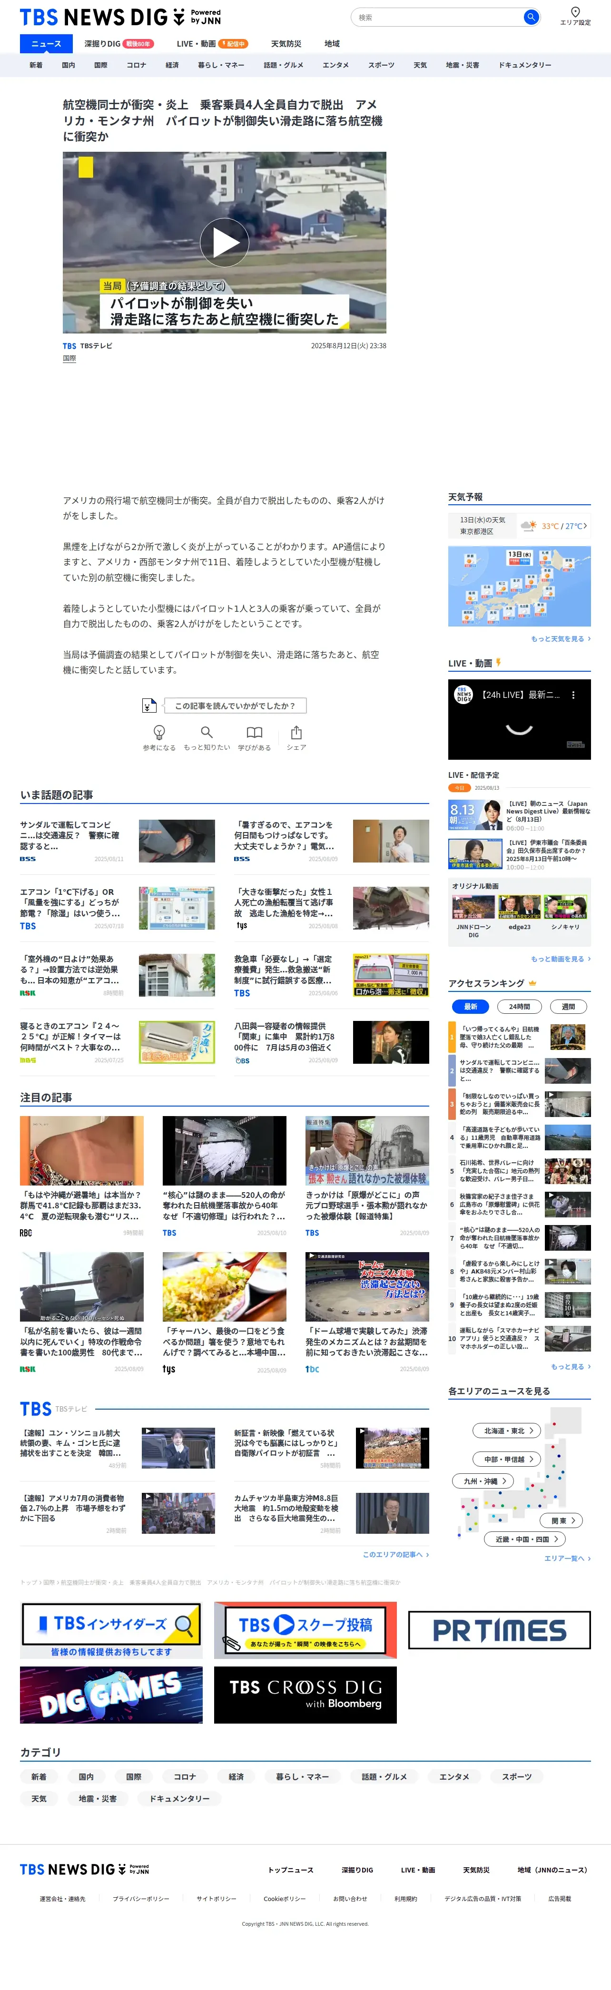Image resolution: width=611 pixels, height=1990 pixels.
Task: Open ドキュメンタリー in the sub navigation
Action: click(x=524, y=65)
